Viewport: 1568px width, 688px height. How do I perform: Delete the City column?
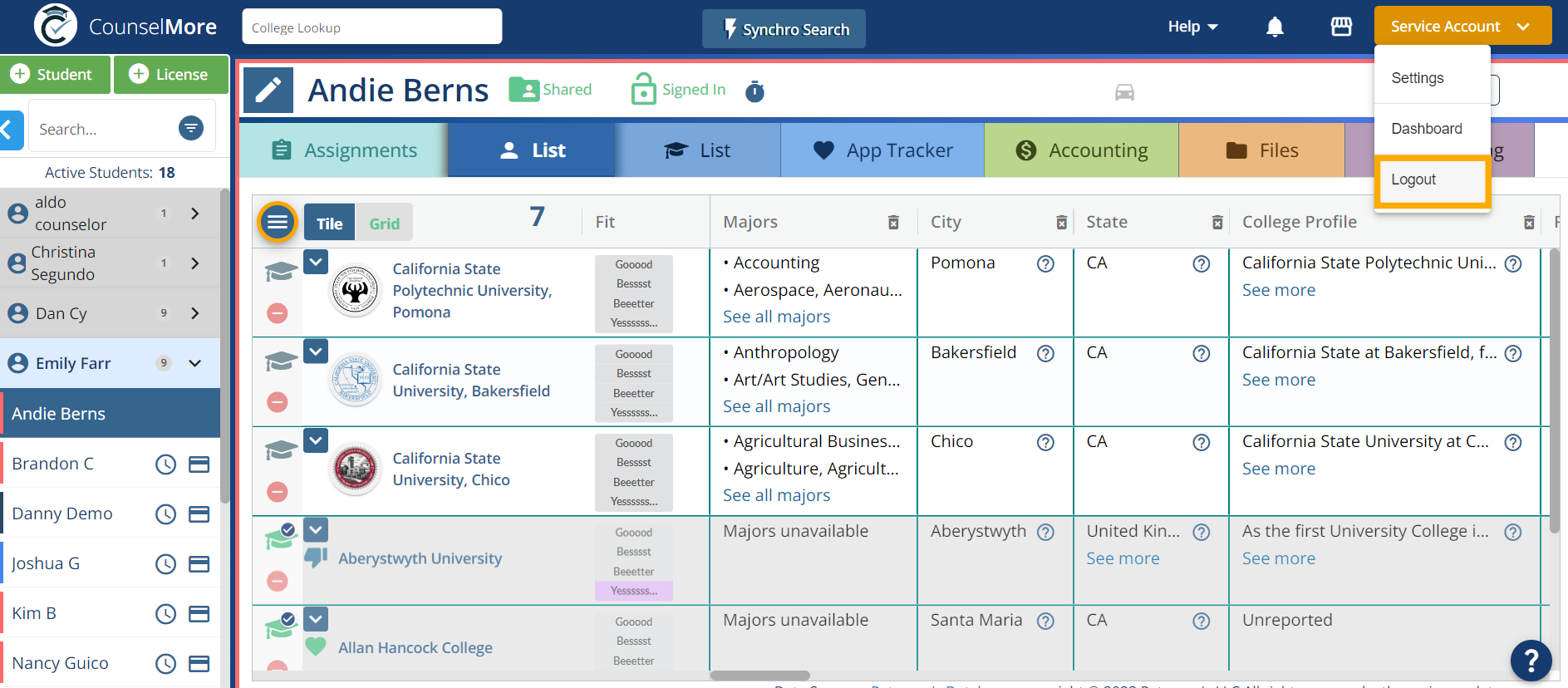click(1061, 222)
